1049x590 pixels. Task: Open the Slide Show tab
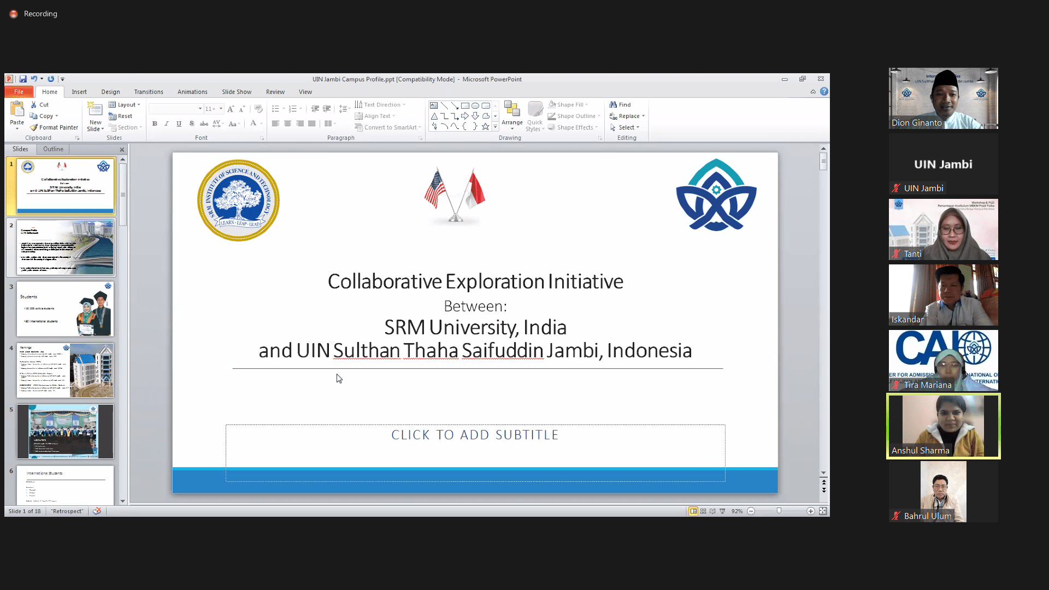(237, 92)
